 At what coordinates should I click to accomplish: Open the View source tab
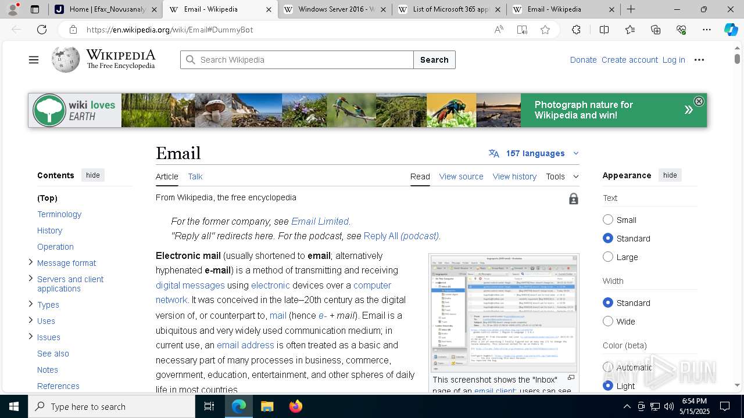point(461,176)
